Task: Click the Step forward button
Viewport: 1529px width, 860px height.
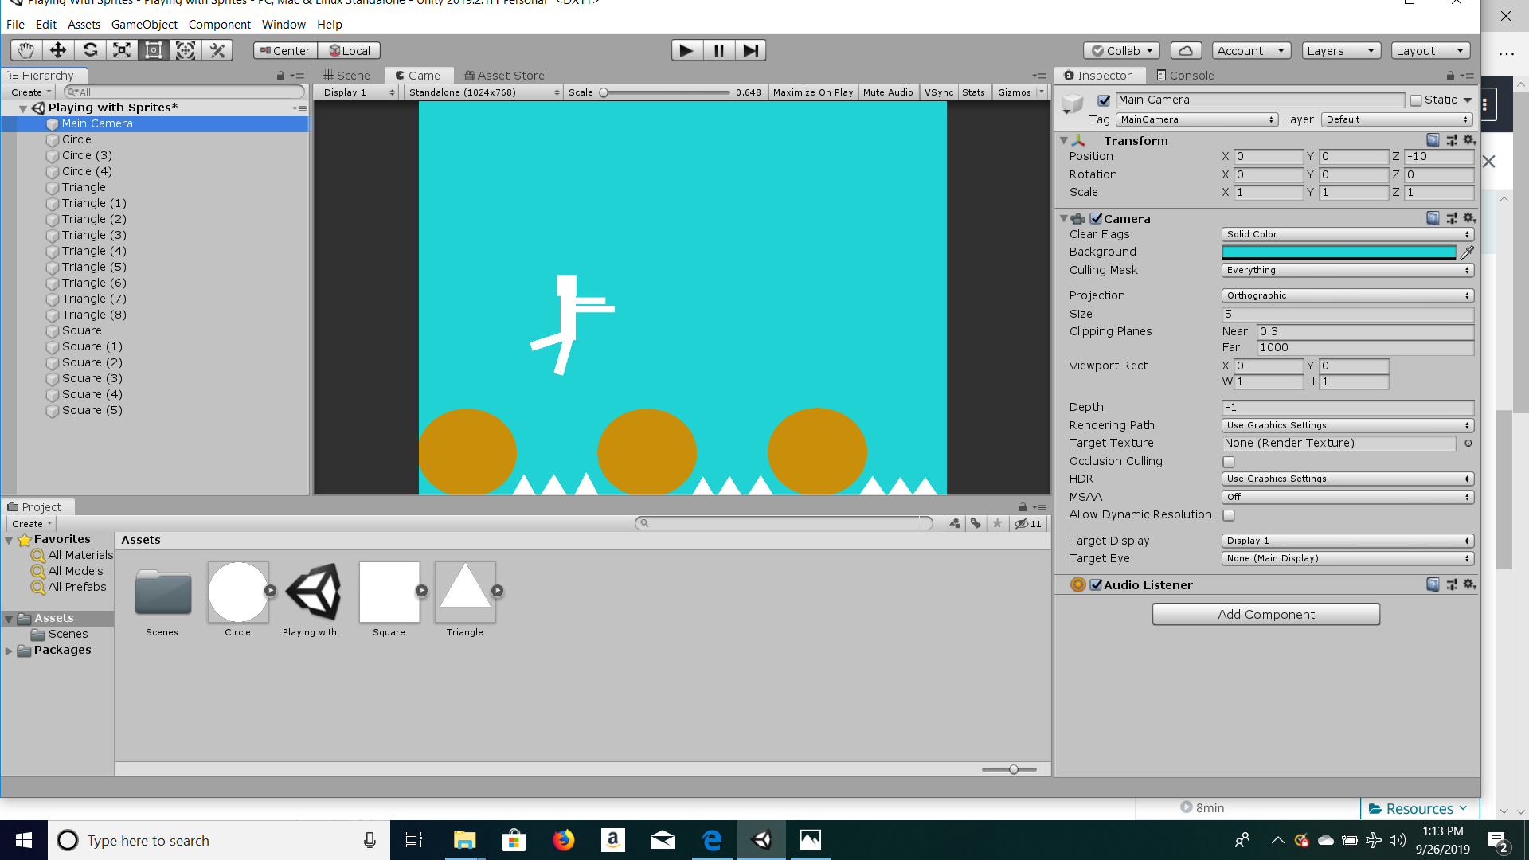Action: (750, 50)
